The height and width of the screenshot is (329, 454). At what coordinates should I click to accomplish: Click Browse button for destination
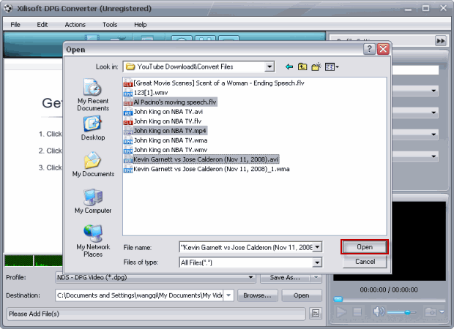(x=258, y=295)
